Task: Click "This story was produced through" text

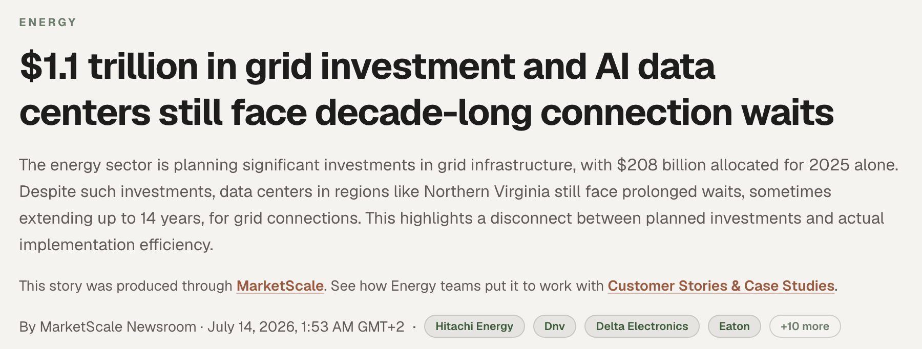Action: 125,286
